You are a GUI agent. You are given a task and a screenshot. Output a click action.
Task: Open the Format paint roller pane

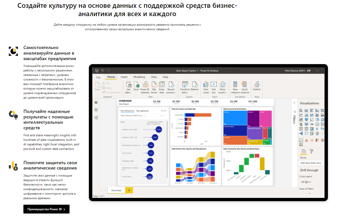pos(312,151)
